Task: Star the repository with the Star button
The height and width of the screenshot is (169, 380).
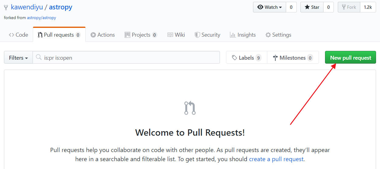Action: click(312, 7)
